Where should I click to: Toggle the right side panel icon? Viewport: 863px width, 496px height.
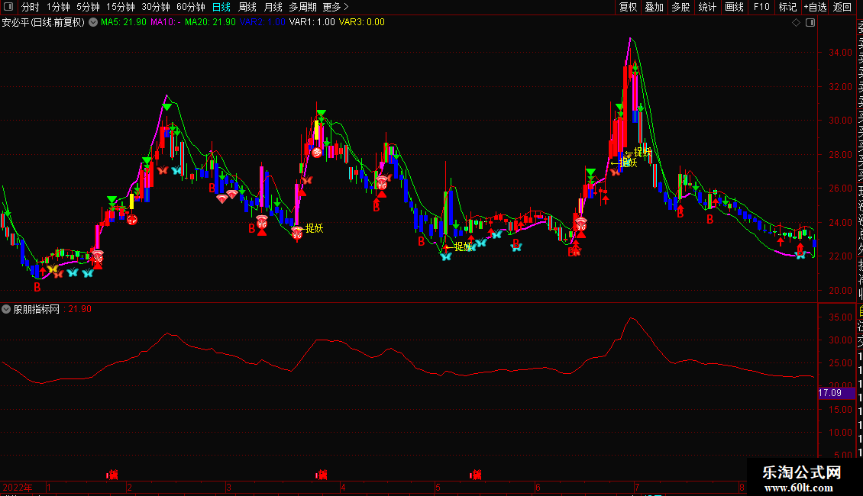pos(810,23)
